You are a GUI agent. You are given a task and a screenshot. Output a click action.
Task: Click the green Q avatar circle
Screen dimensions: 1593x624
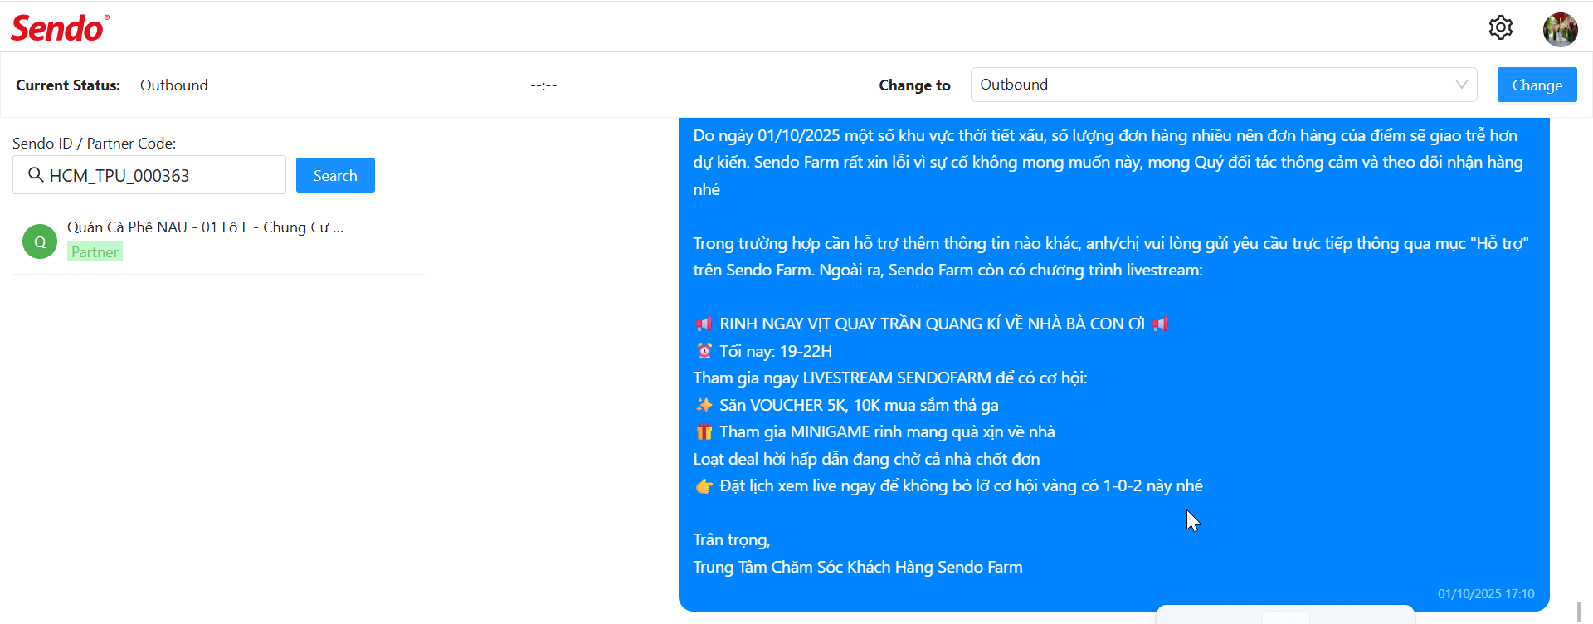[x=40, y=241]
